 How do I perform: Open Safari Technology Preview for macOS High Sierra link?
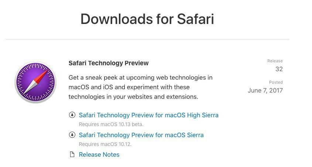tap(148, 115)
